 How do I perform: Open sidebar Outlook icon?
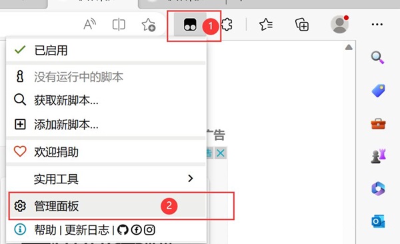click(378, 221)
